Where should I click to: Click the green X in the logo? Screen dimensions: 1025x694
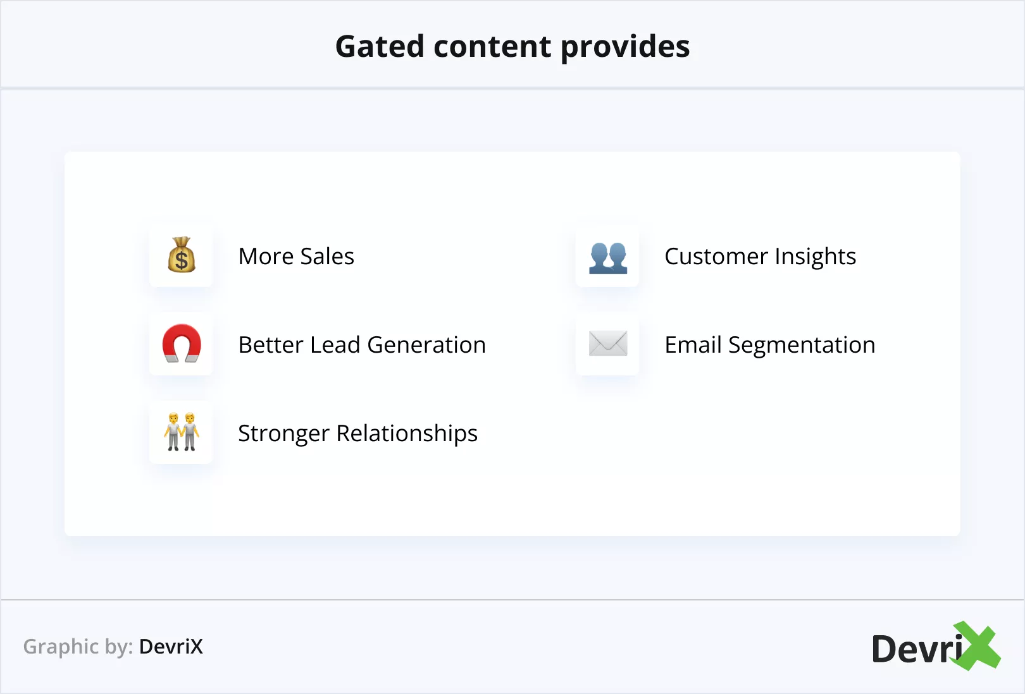(977, 645)
